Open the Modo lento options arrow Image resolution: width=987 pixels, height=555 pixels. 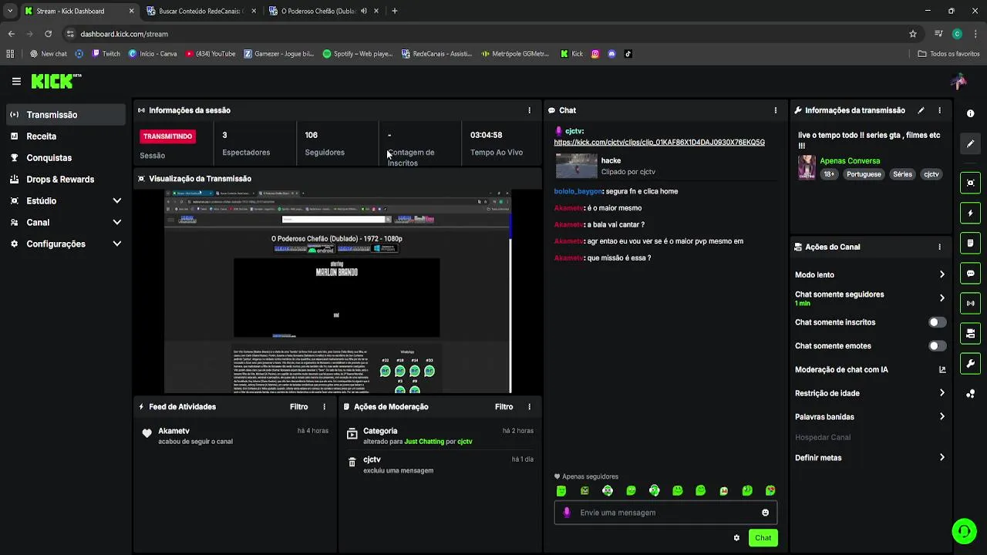pyautogui.click(x=942, y=274)
